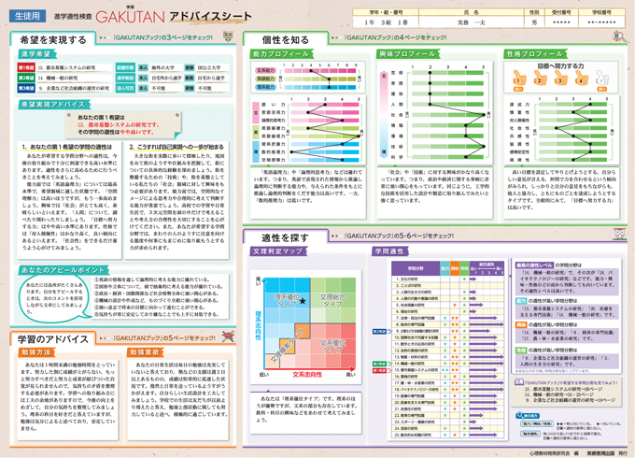Follow the GAKUTANブック 3ページをチェック link
The width and height of the screenshot is (635, 458).
coord(162,37)
